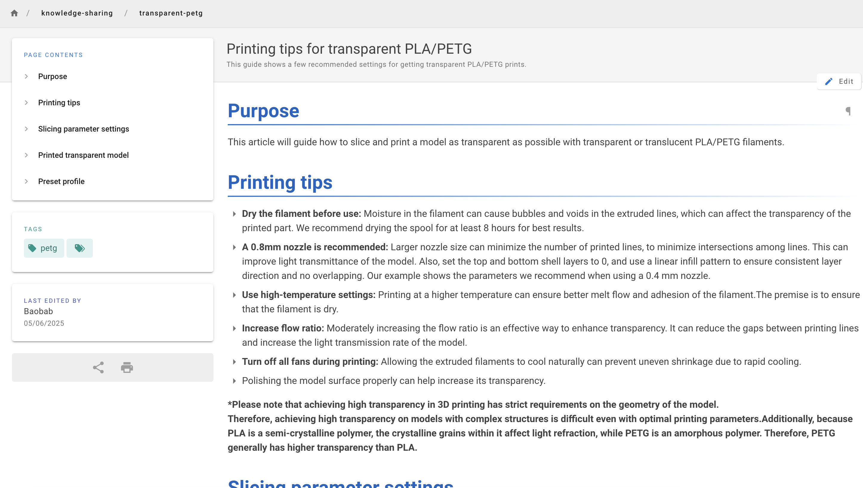Screen dimensions: 863x488
Task: Expand Slicing parameter settings chevron
Action: coord(26,129)
